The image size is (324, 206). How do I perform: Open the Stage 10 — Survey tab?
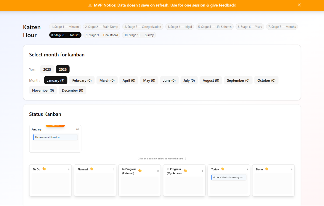[x=139, y=35]
